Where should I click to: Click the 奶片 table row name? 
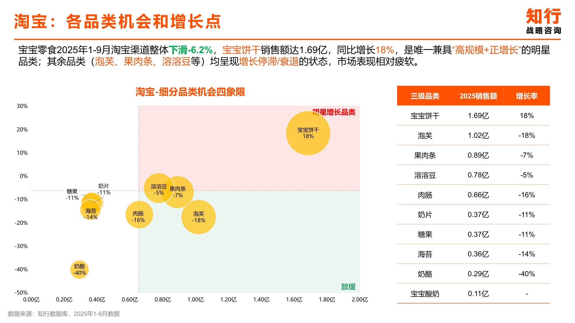point(425,215)
